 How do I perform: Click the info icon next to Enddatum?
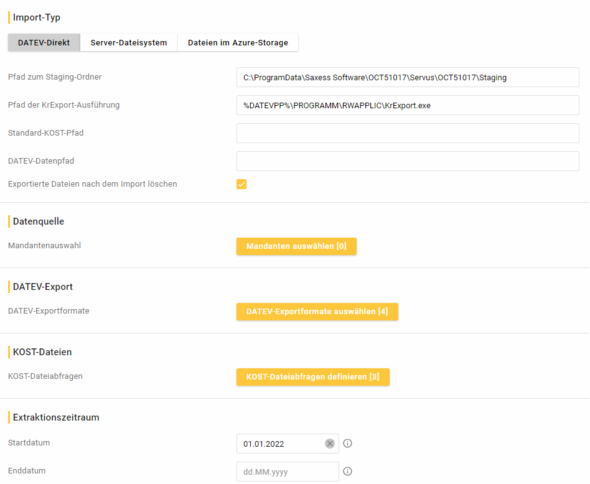pos(348,472)
